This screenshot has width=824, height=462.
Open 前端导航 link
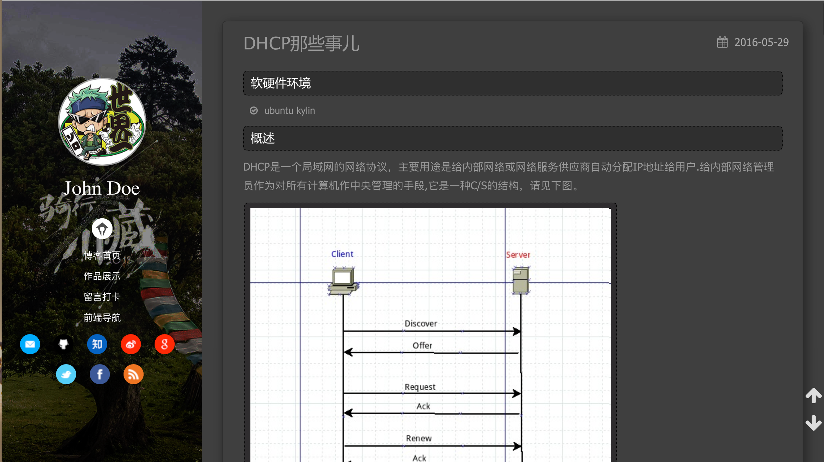pyautogui.click(x=102, y=318)
